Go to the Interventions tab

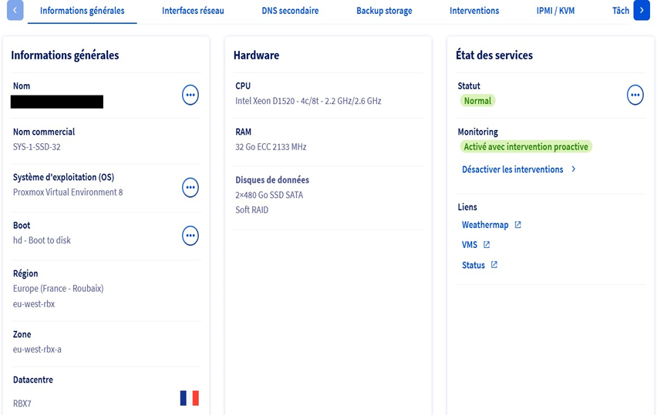tap(474, 11)
